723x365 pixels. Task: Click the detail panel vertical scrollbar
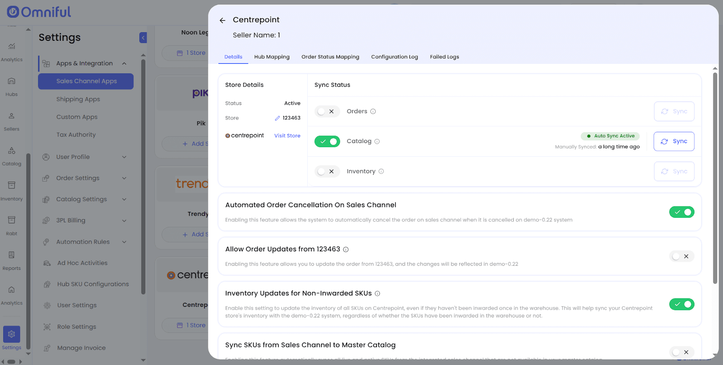715,177
